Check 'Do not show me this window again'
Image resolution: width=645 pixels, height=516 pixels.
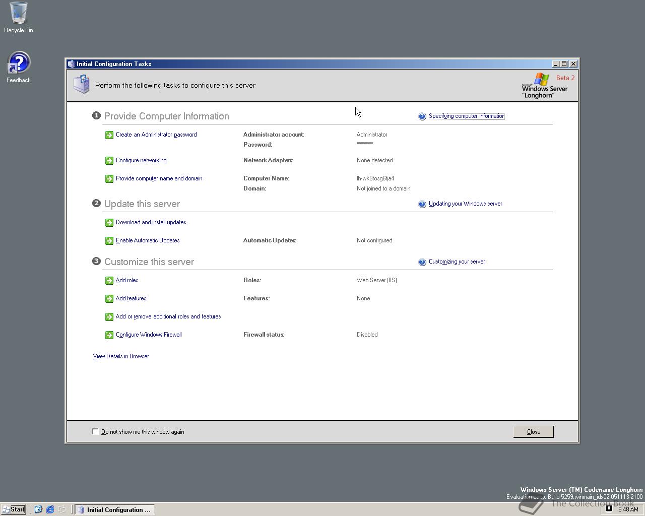click(95, 431)
